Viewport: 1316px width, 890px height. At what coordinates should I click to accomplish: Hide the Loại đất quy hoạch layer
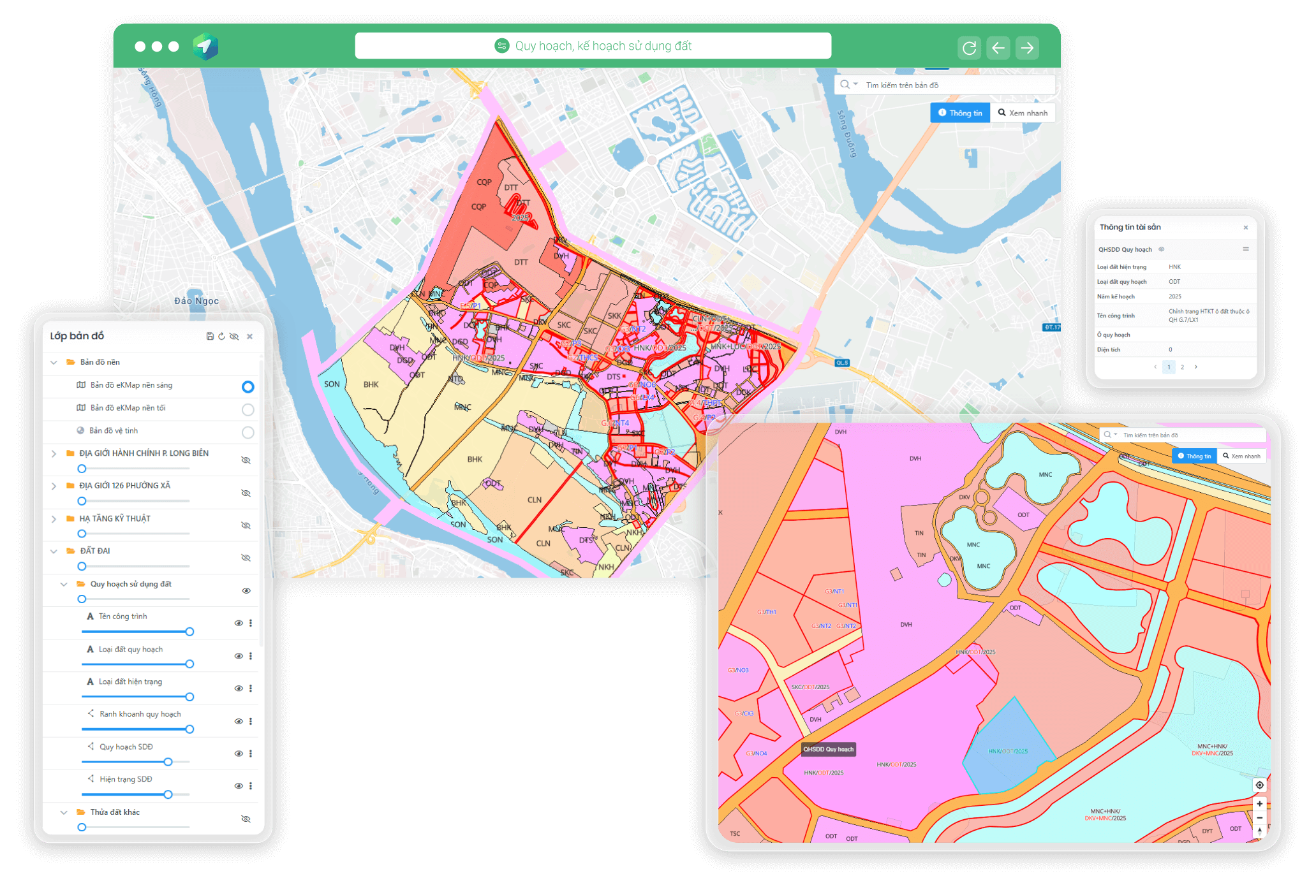[239, 655]
